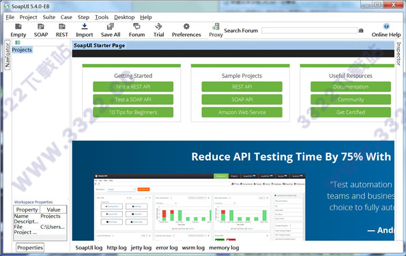Image resolution: width=406 pixels, height=256 pixels.
Task: Open the Amazon Web Service sample
Action: coord(242,112)
